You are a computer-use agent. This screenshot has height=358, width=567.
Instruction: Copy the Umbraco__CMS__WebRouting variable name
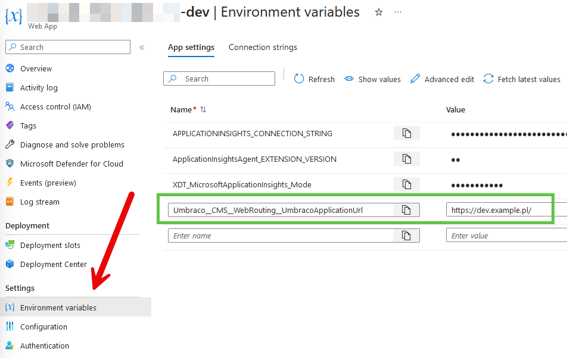407,209
